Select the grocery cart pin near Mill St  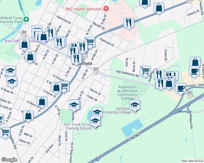coord(5,133)
